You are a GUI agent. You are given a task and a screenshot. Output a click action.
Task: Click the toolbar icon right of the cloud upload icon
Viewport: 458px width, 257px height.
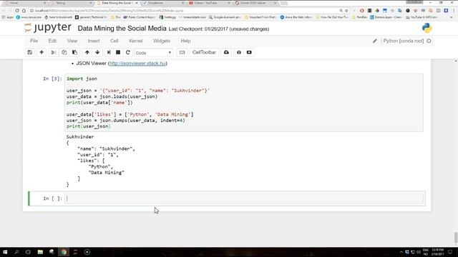click(238, 52)
